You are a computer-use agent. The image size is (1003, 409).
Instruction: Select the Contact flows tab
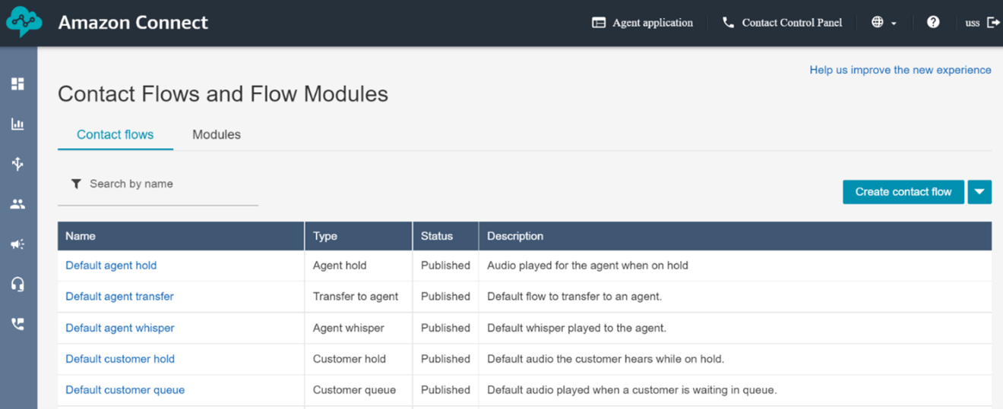point(115,134)
